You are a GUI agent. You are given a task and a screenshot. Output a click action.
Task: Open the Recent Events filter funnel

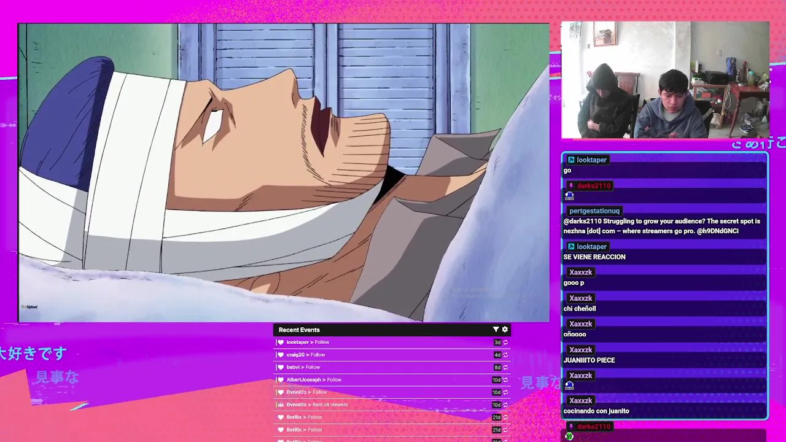click(496, 330)
